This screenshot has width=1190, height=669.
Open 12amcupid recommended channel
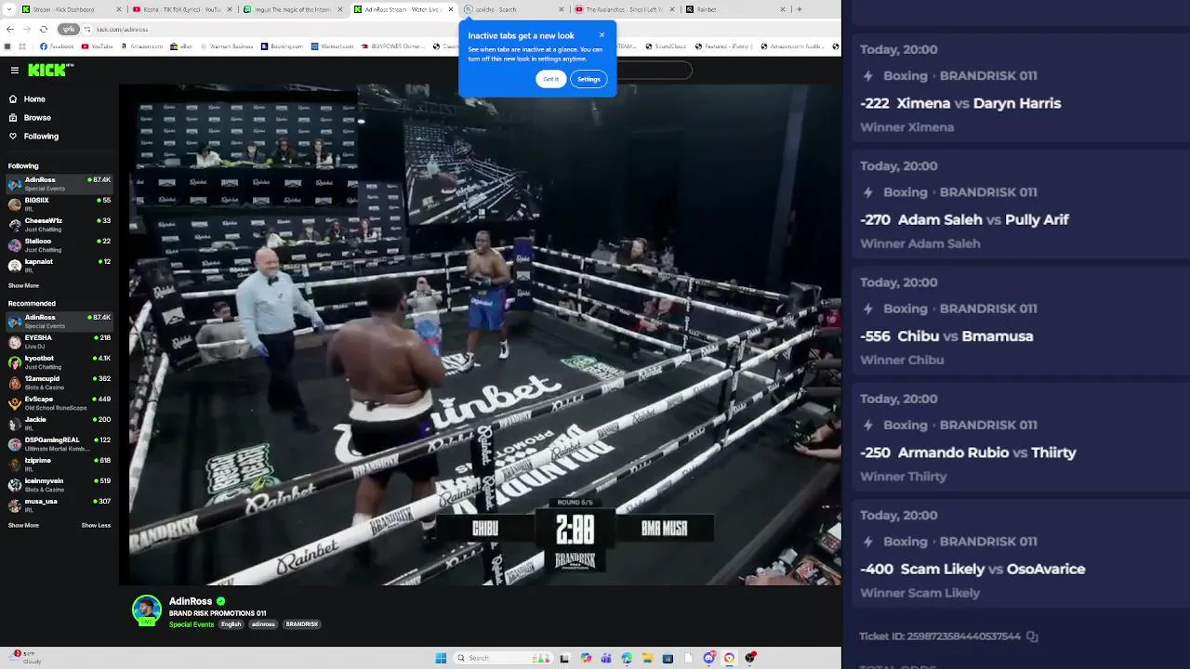(59, 383)
